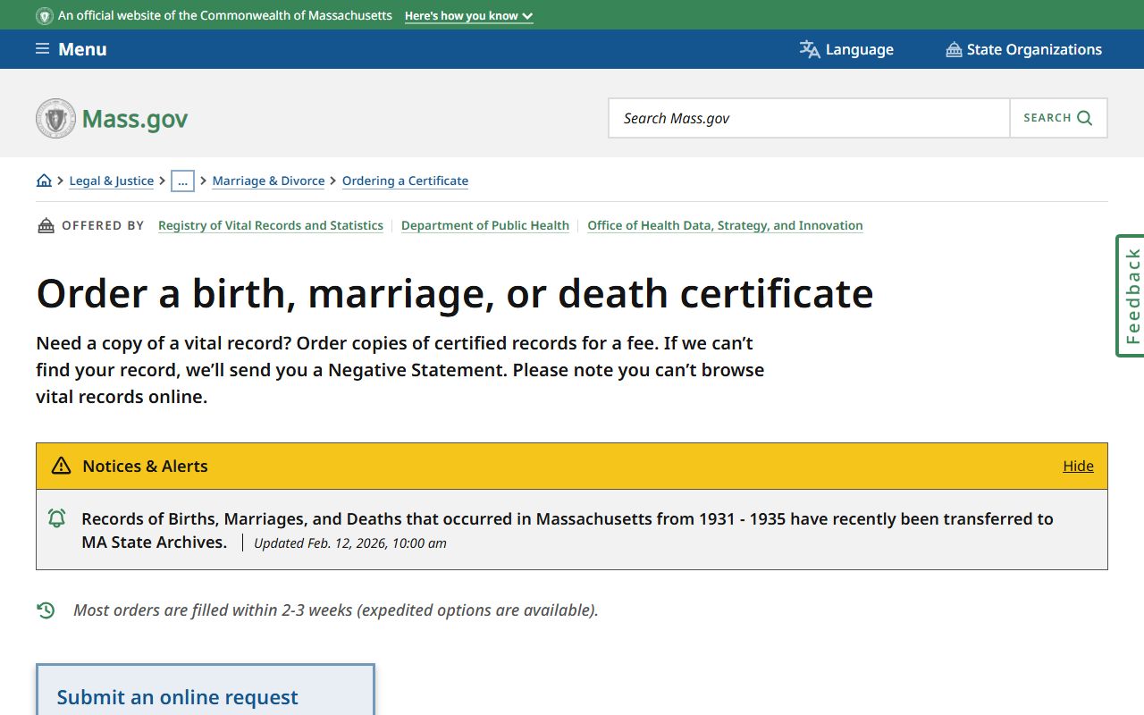This screenshot has width=1144, height=715.
Task: Visit Registry of Vital Records and Statistics
Action: coord(271,225)
